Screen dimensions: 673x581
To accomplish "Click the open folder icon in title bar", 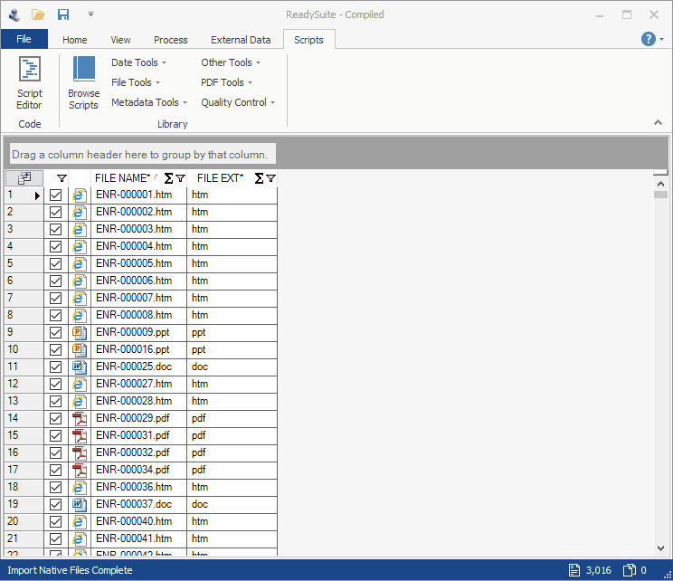I will click(x=38, y=14).
